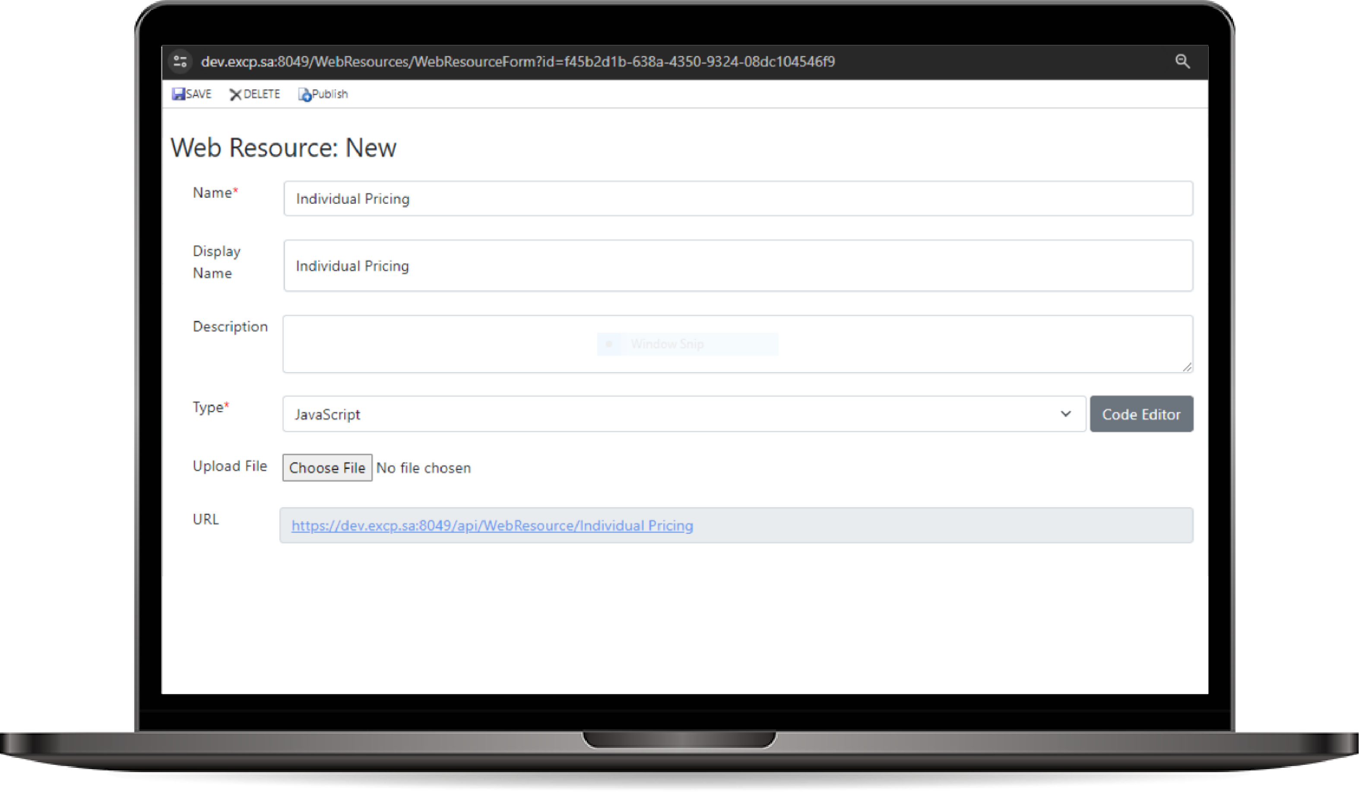Open the Code Editor
The height and width of the screenshot is (792, 1359).
pyautogui.click(x=1141, y=414)
